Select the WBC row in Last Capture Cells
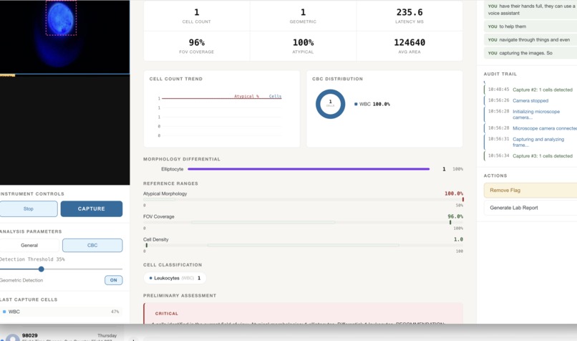The width and height of the screenshot is (577, 341). 61,312
